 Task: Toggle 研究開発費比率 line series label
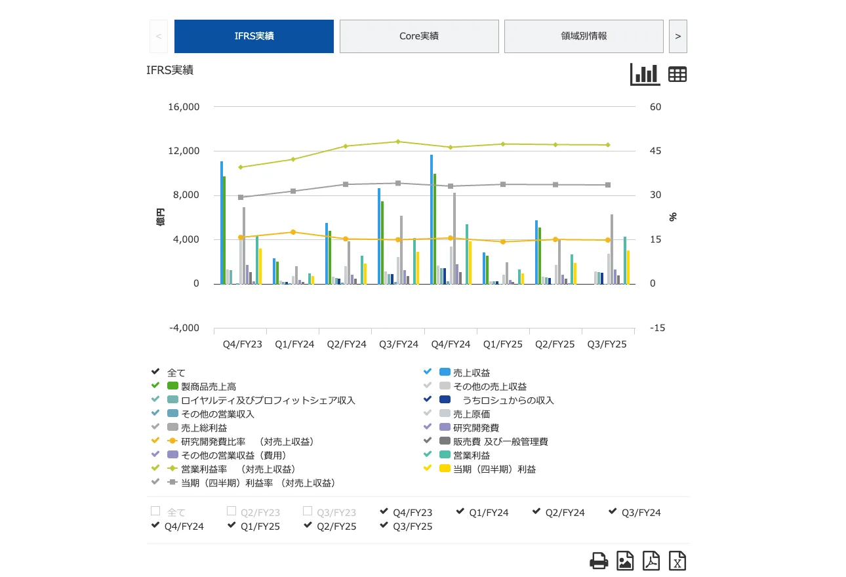tap(247, 441)
